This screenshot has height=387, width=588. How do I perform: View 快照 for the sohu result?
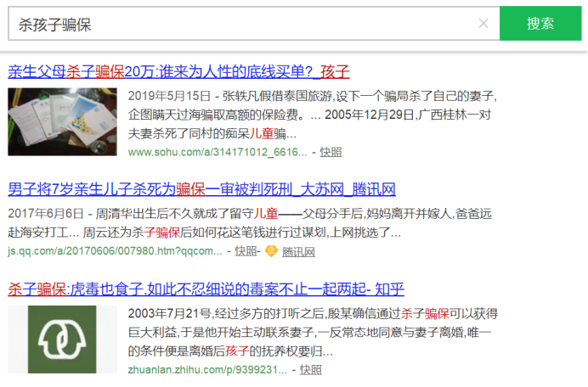click(x=331, y=152)
